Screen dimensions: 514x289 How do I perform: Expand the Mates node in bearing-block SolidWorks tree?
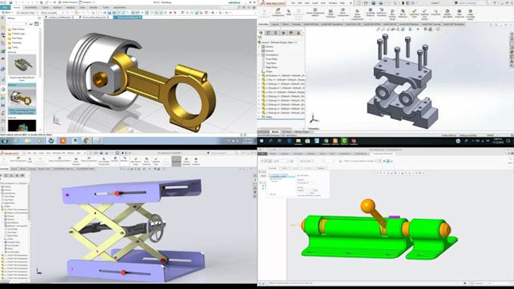(x=259, y=117)
